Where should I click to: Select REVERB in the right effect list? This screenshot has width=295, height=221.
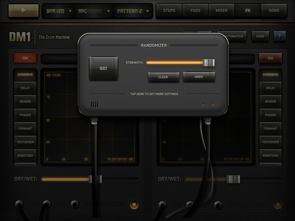click(270, 102)
